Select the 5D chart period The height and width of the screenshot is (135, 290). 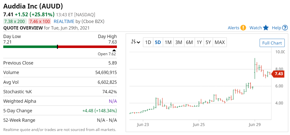point(158,42)
